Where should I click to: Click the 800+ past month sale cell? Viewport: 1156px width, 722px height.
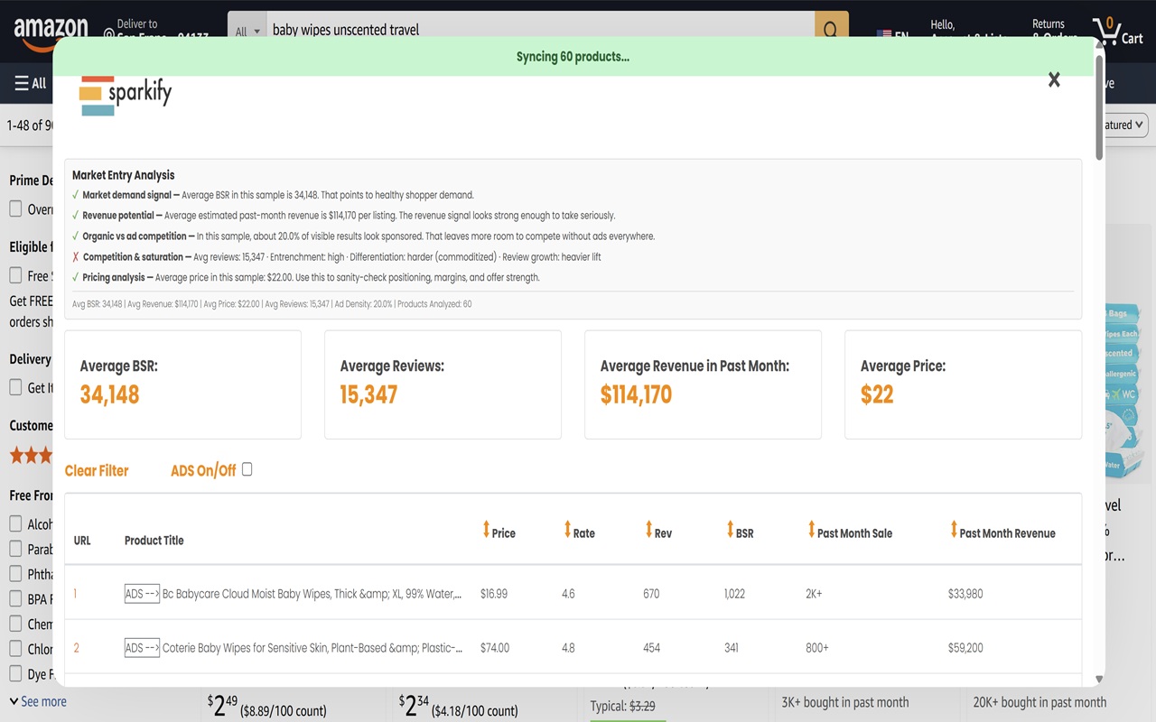817,648
